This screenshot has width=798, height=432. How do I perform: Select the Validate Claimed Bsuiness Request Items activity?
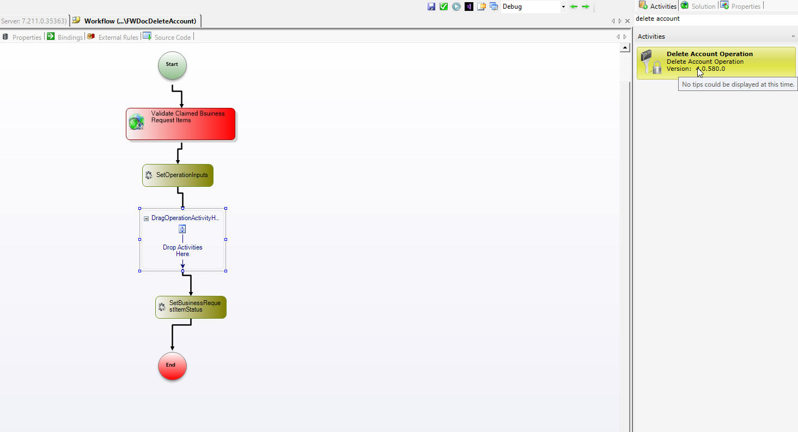point(181,124)
